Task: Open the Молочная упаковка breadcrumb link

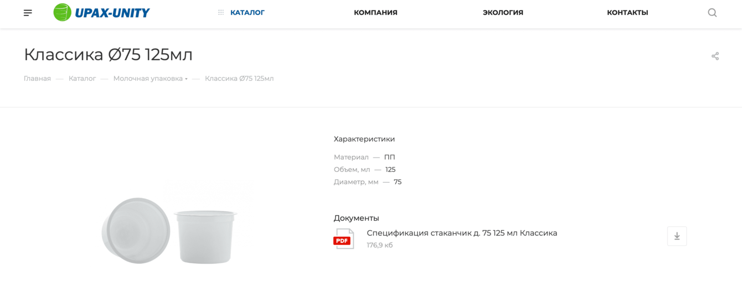Action: 148,79
